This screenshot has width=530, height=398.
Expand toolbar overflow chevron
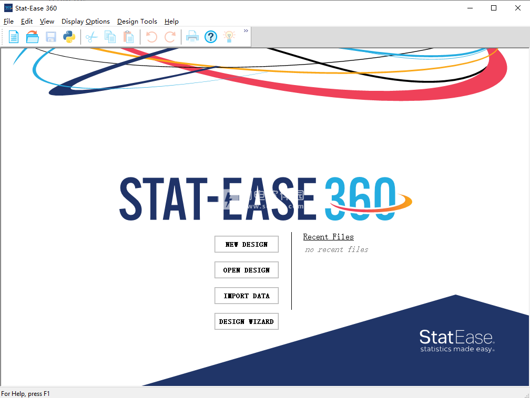tap(246, 31)
